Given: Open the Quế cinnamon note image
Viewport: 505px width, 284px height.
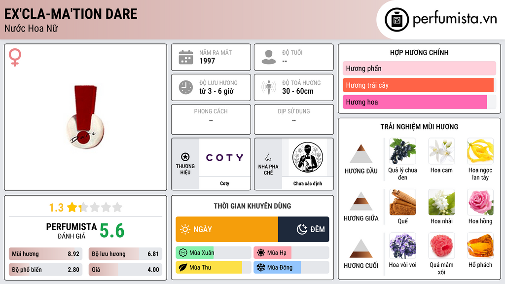Looking at the screenshot, I should tap(402, 202).
